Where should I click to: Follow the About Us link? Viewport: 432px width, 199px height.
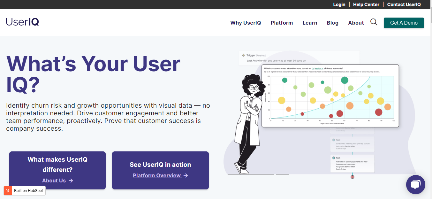pyautogui.click(x=54, y=180)
